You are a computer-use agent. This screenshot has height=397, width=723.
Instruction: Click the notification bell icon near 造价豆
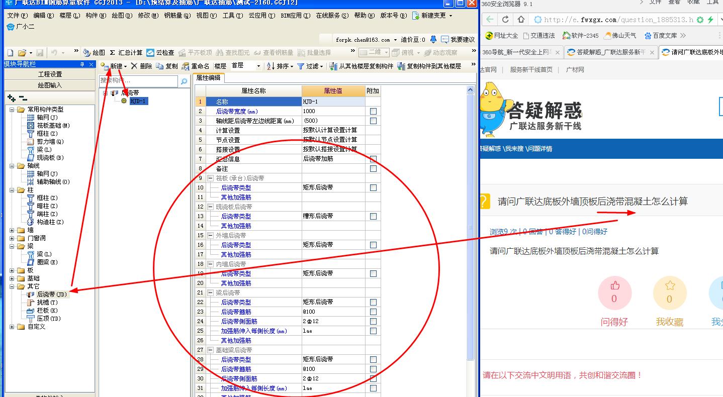point(433,39)
